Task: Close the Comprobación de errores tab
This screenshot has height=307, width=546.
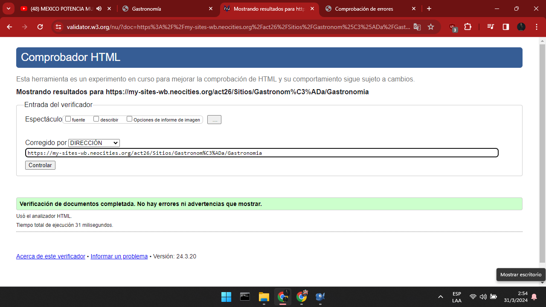Action: click(x=414, y=9)
